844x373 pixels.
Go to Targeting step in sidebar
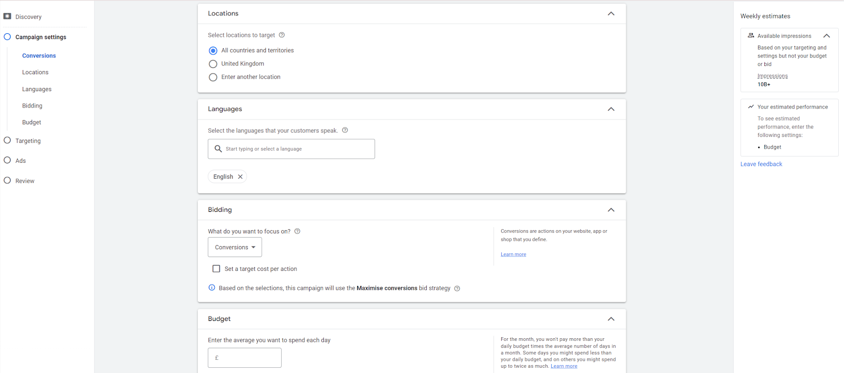click(x=28, y=141)
